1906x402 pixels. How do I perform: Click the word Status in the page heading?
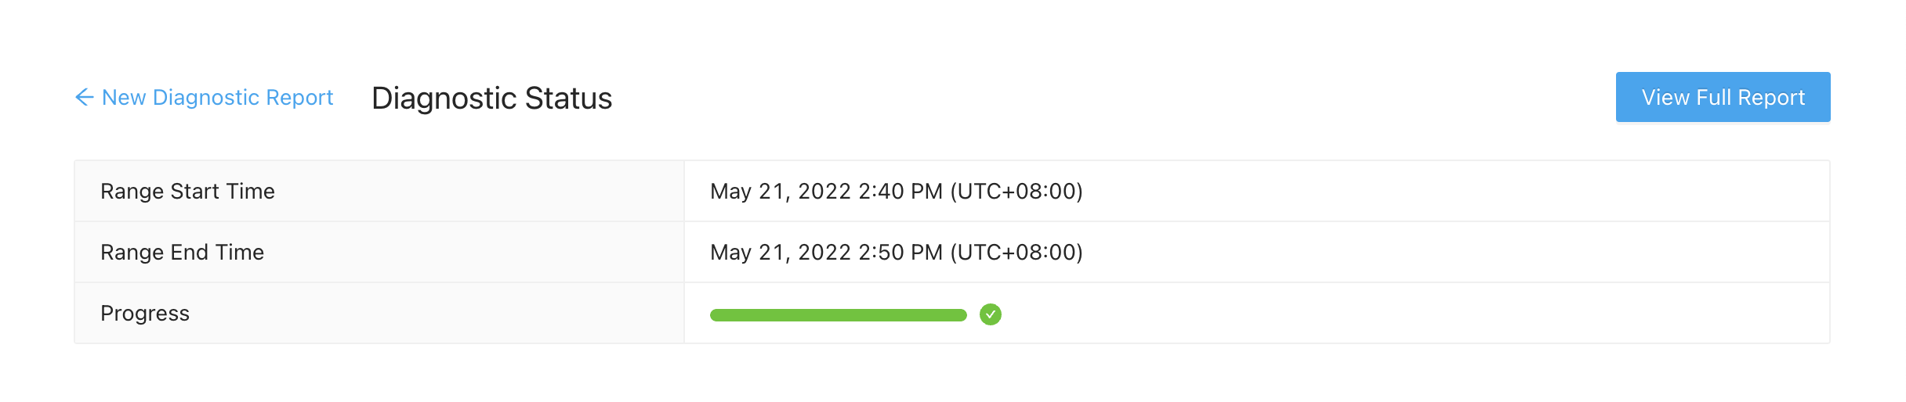pyautogui.click(x=568, y=99)
